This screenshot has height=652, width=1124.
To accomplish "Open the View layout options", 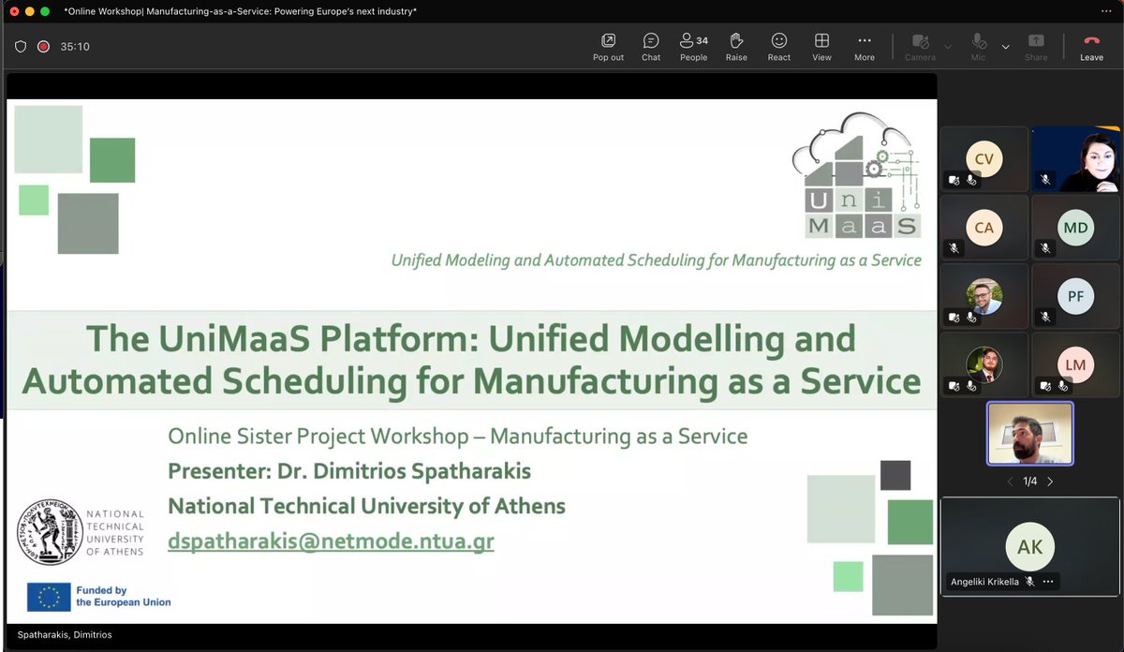I will tap(821, 47).
